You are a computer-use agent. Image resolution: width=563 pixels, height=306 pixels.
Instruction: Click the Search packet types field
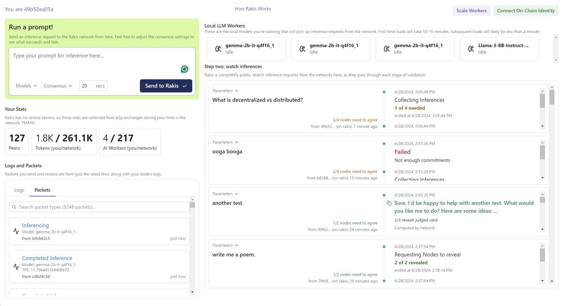99,207
